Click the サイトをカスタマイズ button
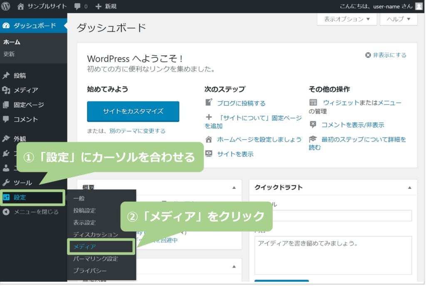 pyautogui.click(x=133, y=111)
